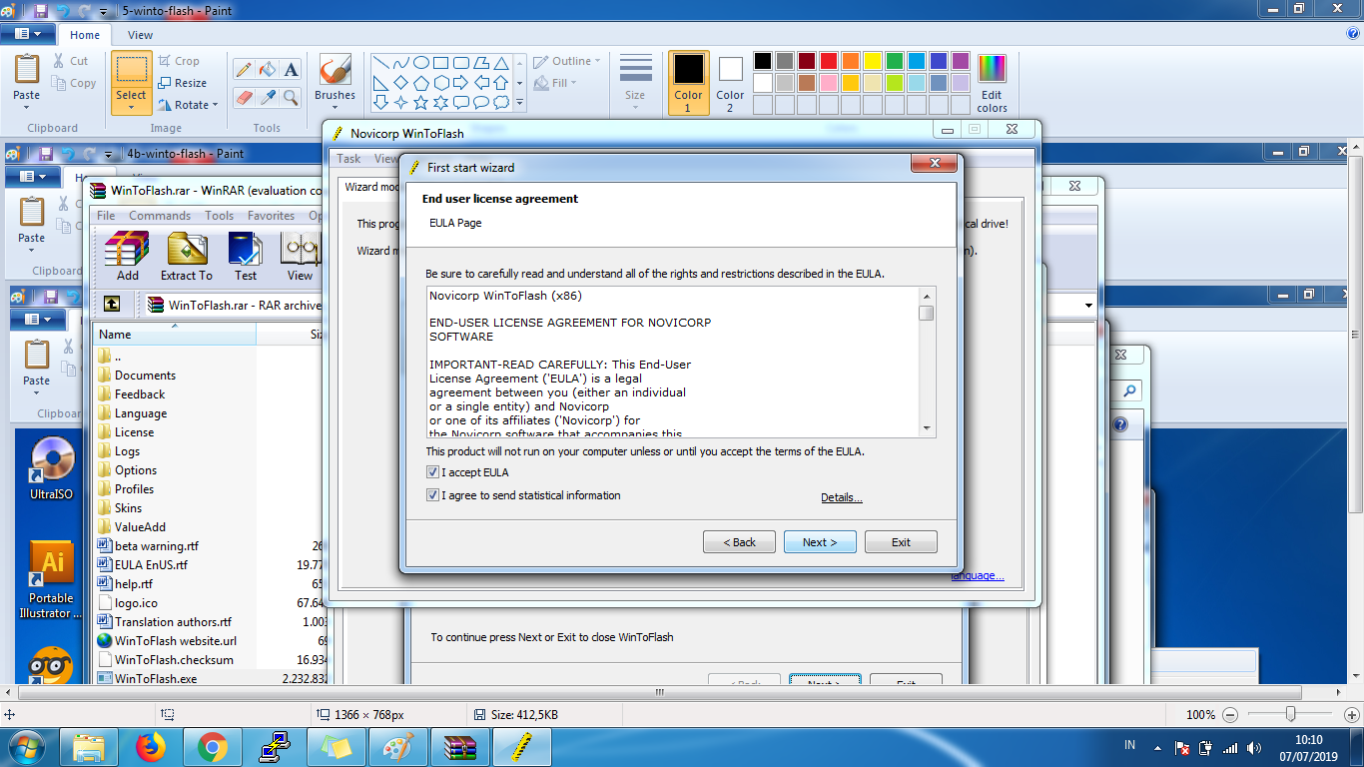Uncheck I agree to send statistical information
Viewport: 1364px width, 767px height.
coord(432,495)
